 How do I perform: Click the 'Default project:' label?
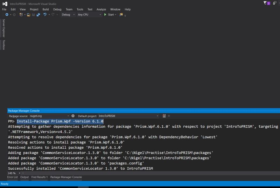coord(87,116)
